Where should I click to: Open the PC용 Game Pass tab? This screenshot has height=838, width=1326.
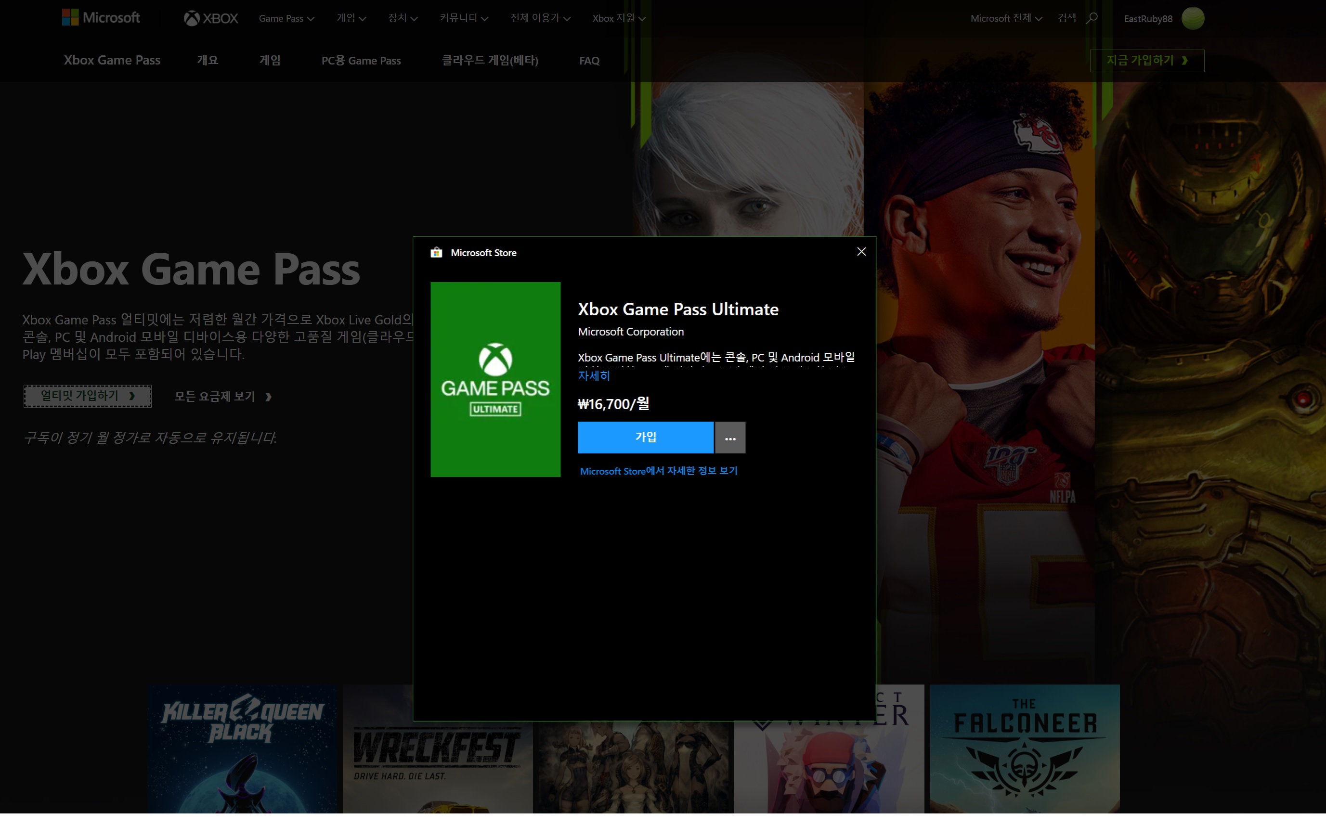point(361,61)
